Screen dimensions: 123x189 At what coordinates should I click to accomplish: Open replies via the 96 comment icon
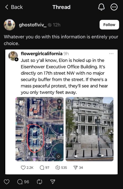[23, 182]
